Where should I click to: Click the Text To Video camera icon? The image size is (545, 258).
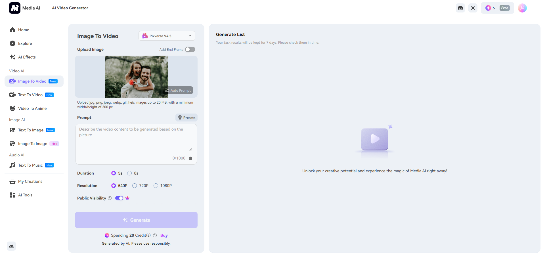click(x=12, y=95)
